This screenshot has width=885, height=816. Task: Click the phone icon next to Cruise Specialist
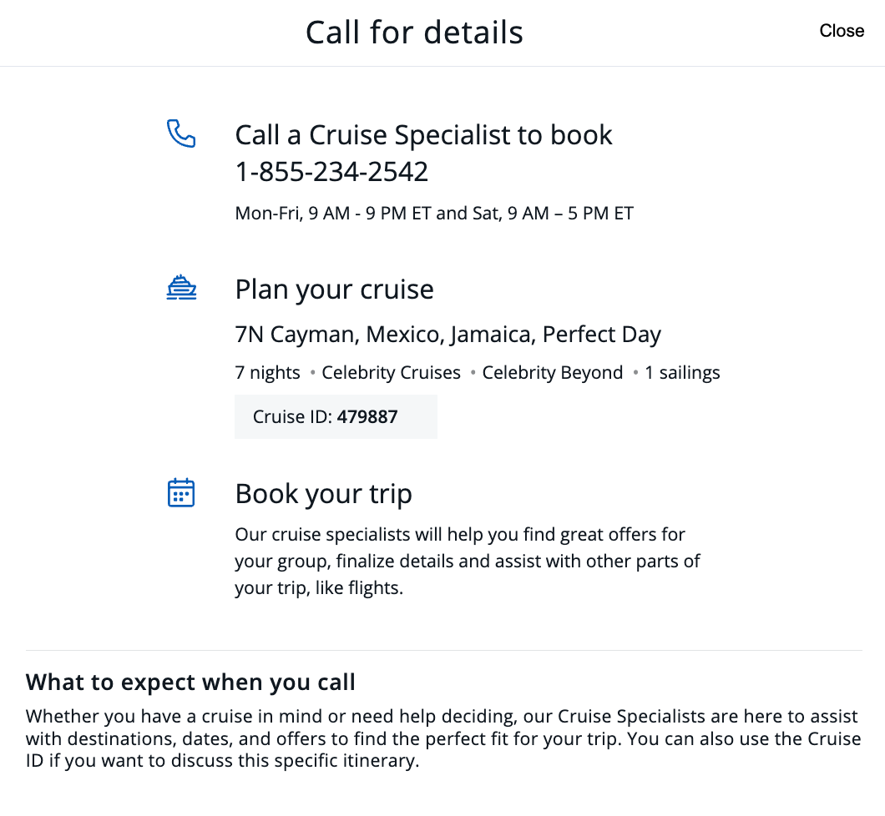click(x=181, y=134)
